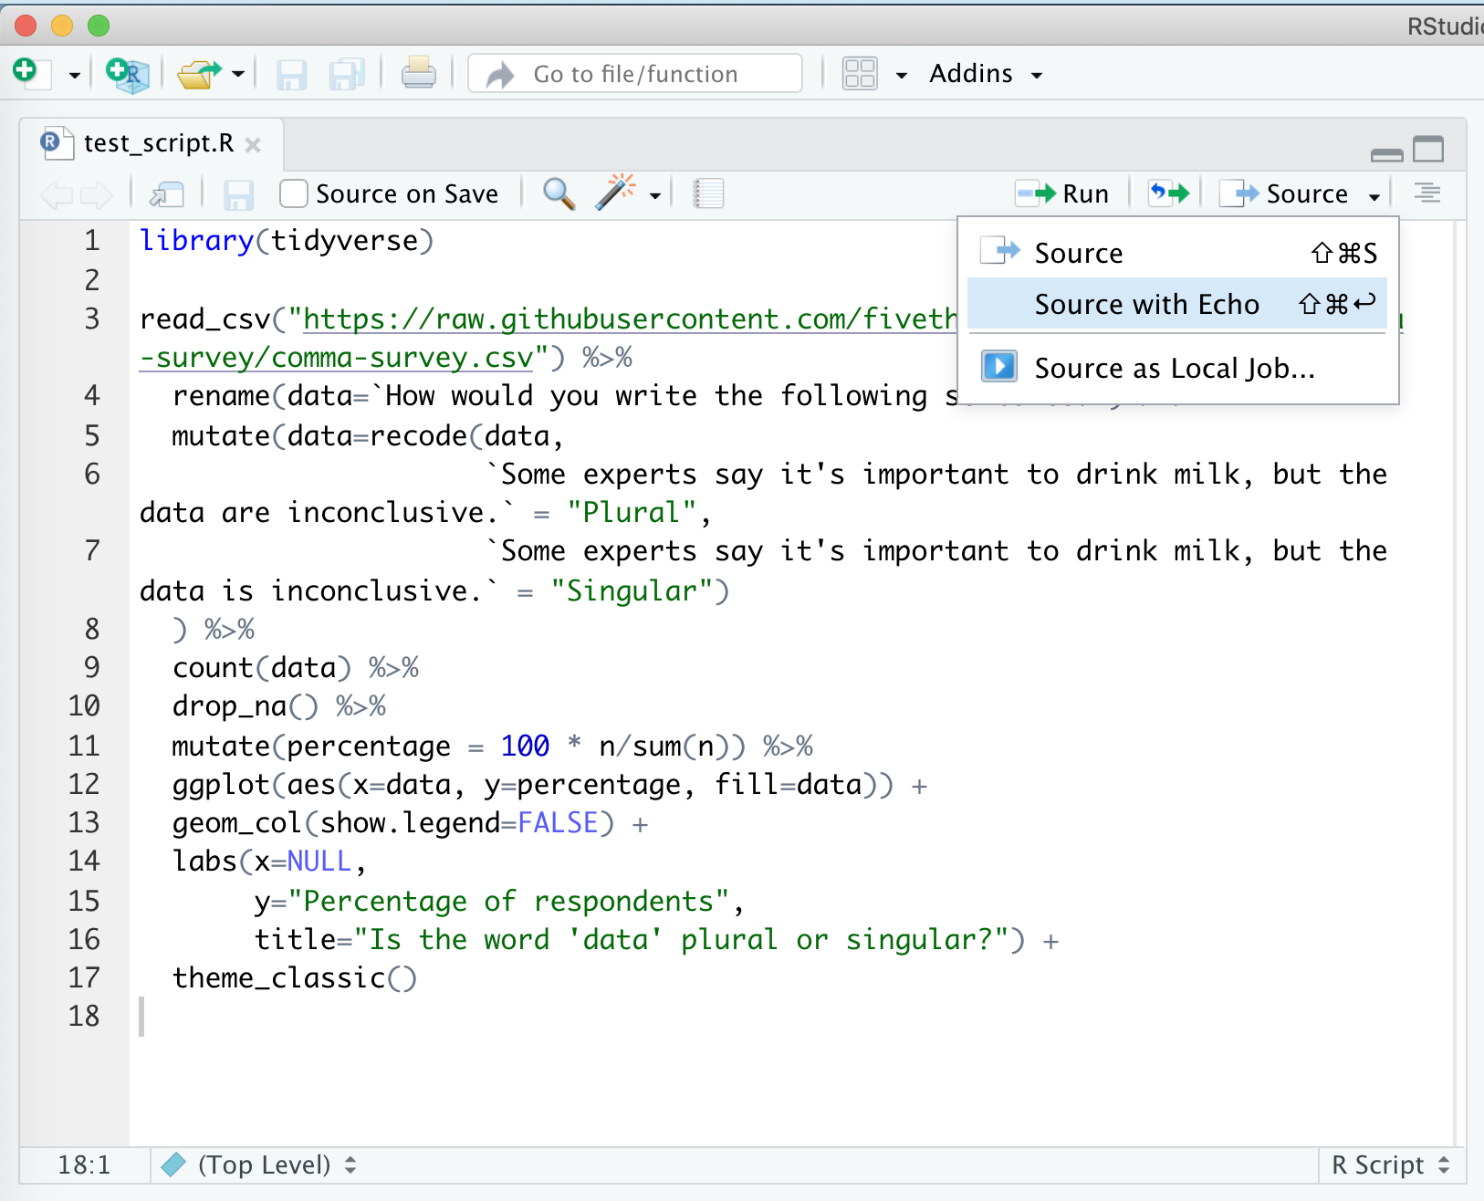1484x1201 pixels.
Task: Open the R Script file type selector
Action: pyautogui.click(x=1389, y=1164)
